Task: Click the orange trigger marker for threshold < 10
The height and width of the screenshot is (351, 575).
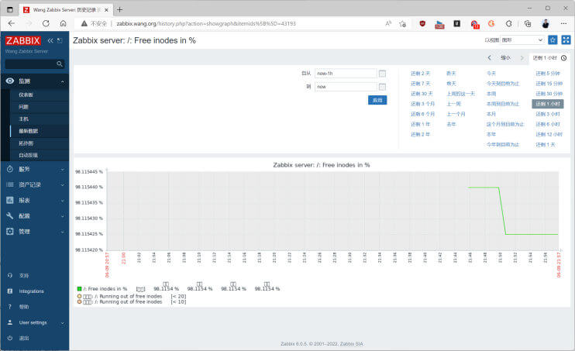Action: (x=79, y=302)
